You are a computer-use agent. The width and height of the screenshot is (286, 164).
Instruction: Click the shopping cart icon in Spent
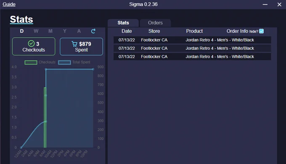pos(74,44)
